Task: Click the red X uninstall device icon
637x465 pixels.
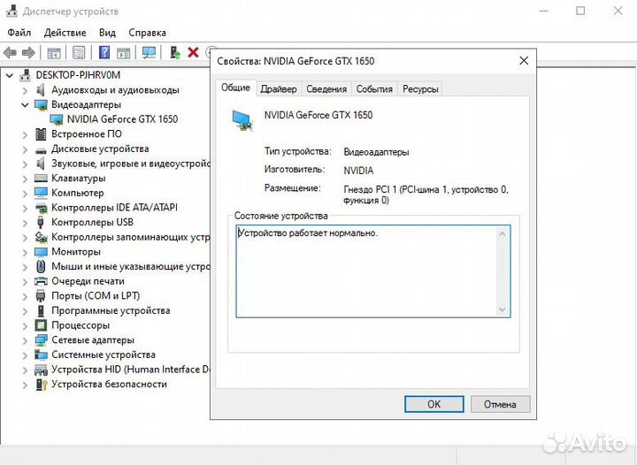Action: (194, 52)
